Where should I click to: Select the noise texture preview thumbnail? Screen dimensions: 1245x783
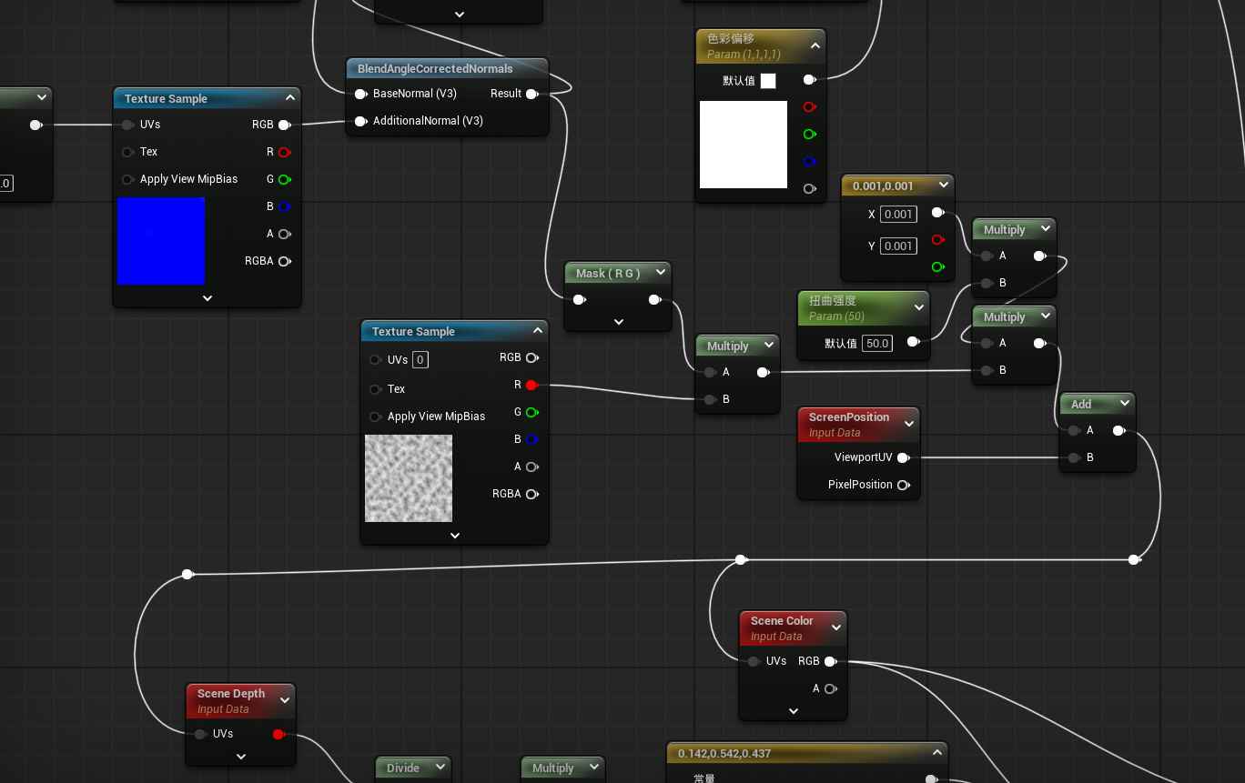click(409, 478)
